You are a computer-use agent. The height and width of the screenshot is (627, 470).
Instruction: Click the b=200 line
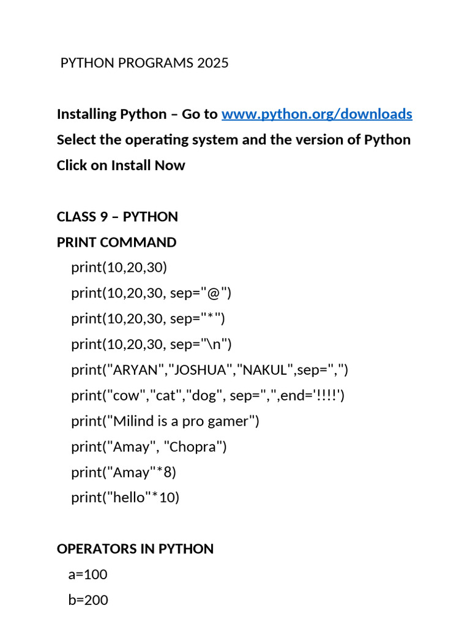(88, 600)
